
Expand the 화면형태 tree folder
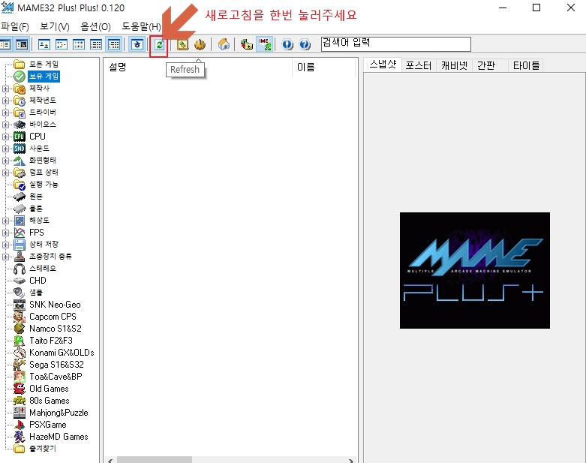click(x=5, y=161)
